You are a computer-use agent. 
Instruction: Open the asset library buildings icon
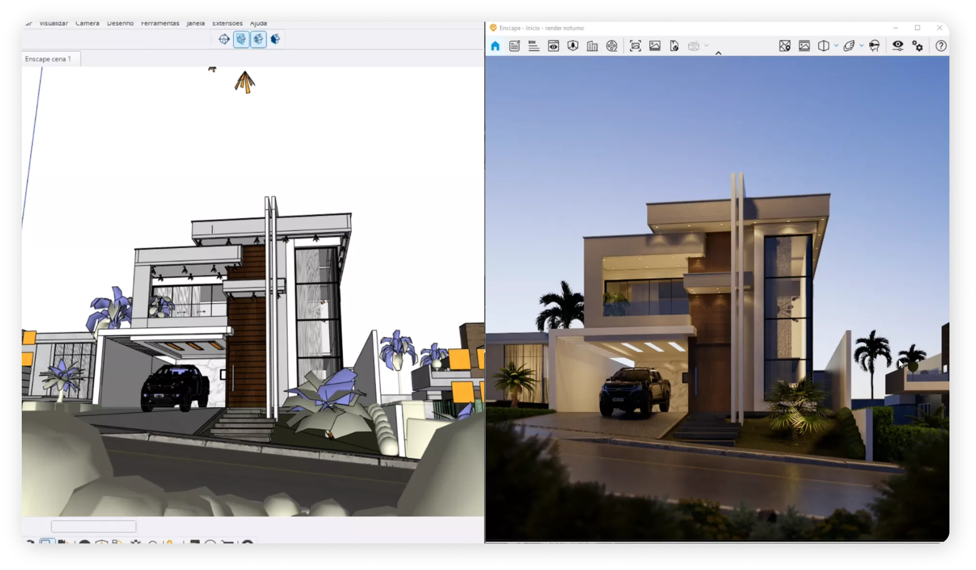point(592,46)
